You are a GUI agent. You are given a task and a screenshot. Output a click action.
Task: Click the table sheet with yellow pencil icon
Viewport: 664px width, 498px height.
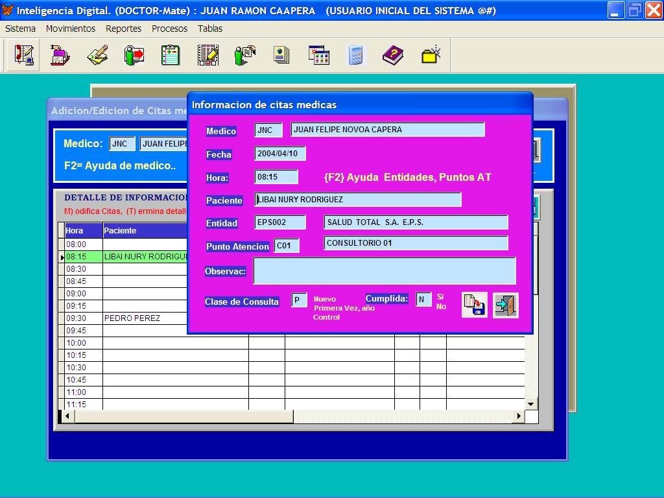pyautogui.click(x=208, y=56)
